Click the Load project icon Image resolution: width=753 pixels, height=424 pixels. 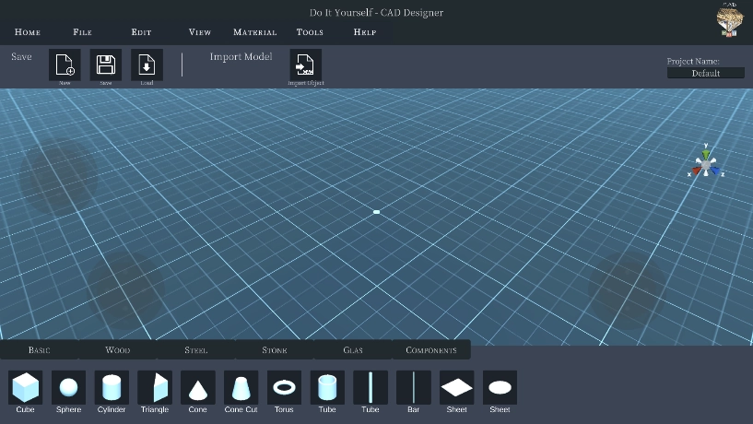[147, 65]
